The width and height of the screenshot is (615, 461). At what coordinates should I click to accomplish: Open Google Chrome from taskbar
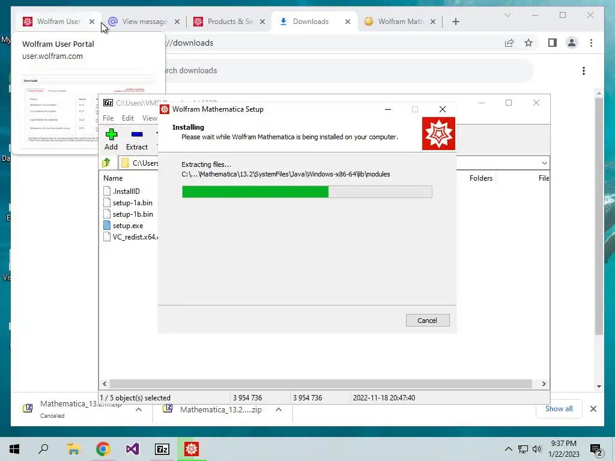[103, 449]
